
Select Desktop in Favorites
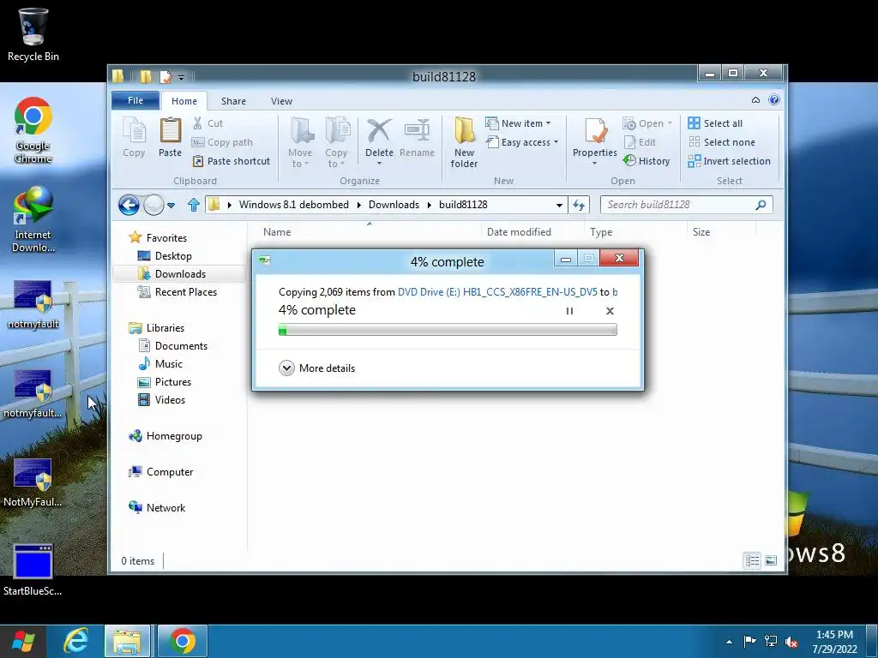click(x=173, y=255)
